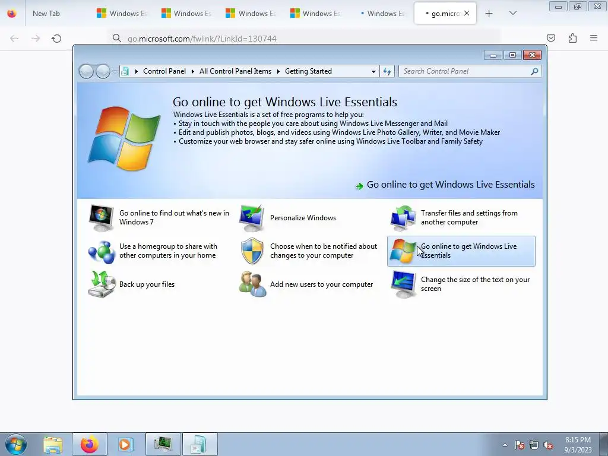Expand the arrow before Control Panel breadcrumb
Viewport: 608px width, 456px height.
click(x=136, y=71)
